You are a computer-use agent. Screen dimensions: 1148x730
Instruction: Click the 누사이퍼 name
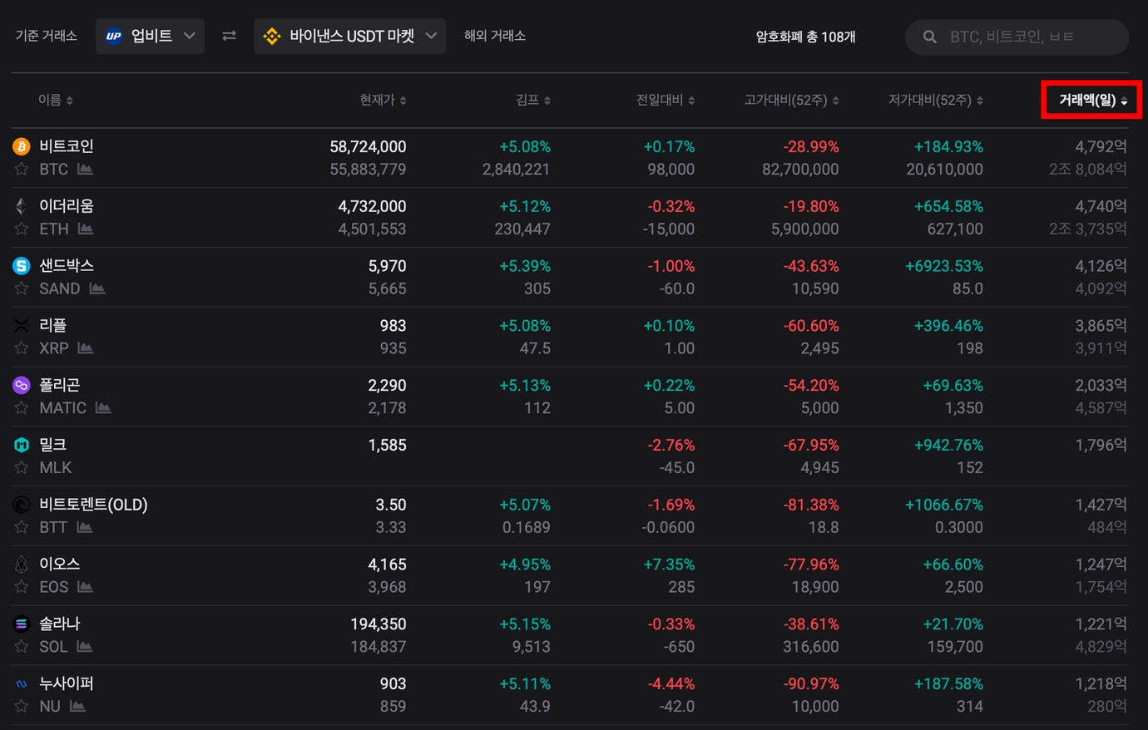point(67,684)
